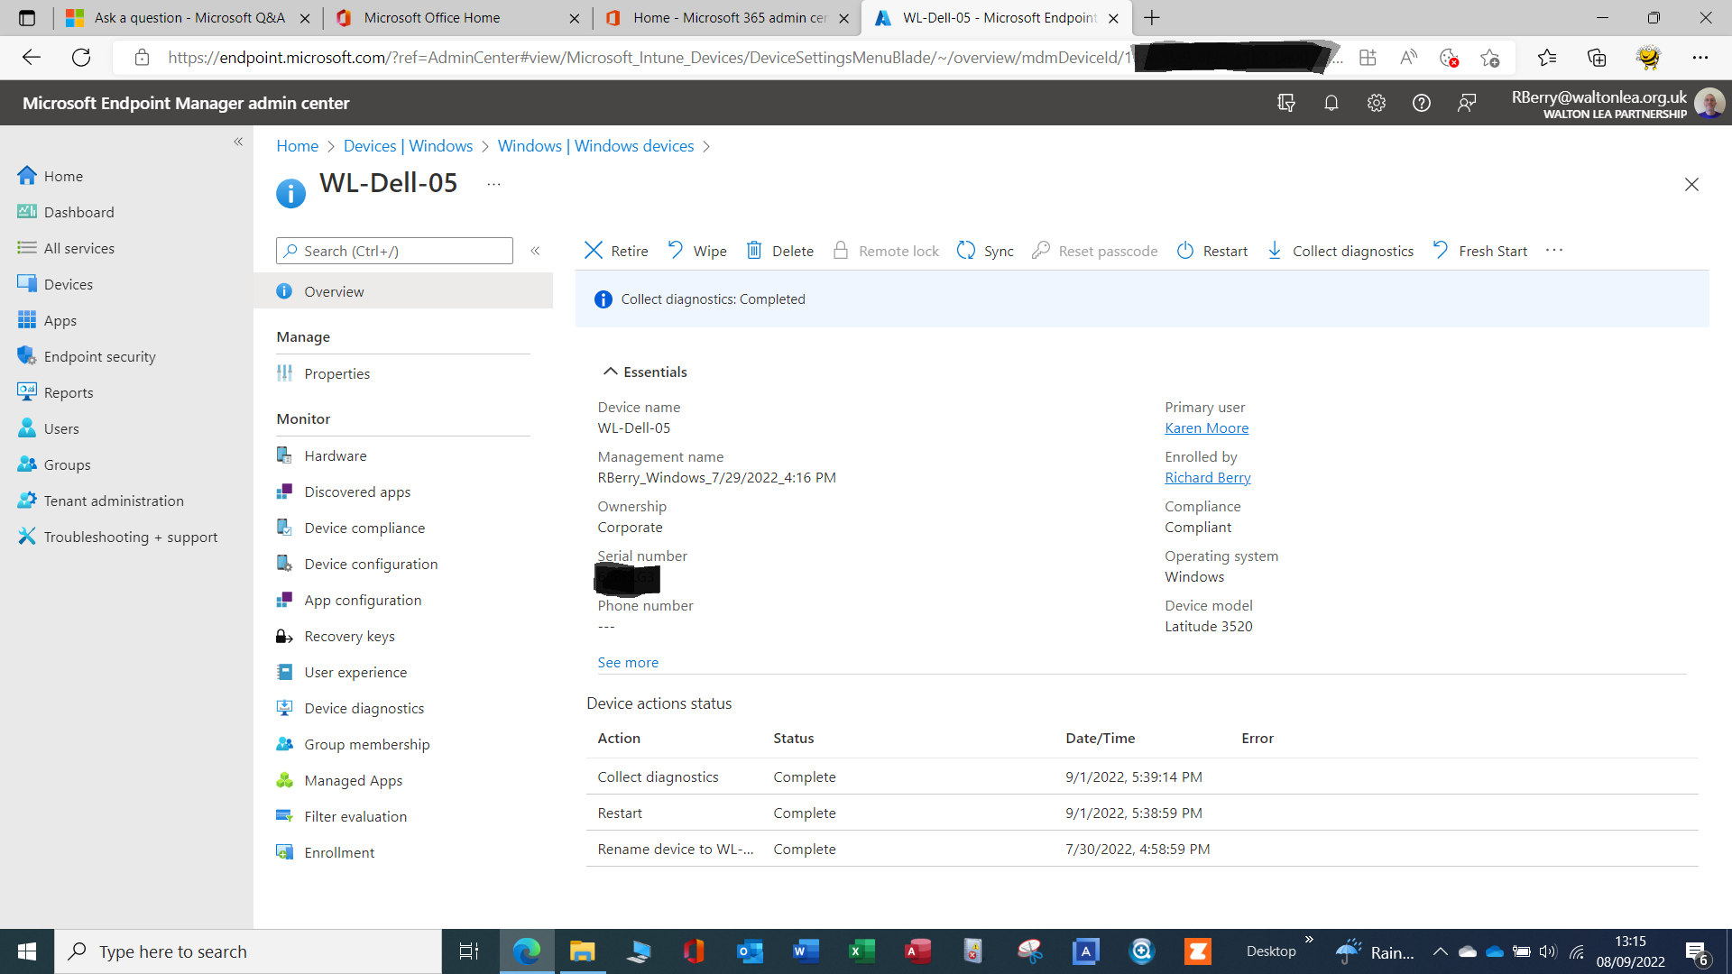1732x974 pixels.
Task: Open the Device compliance section
Action: tap(364, 528)
